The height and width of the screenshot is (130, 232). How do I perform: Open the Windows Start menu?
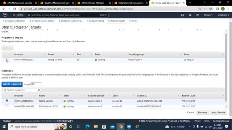click(x=4, y=127)
